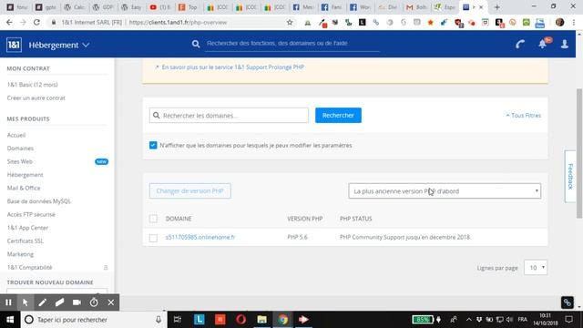Toggle the webcam icon in recorder bar
The image size is (583, 328).
77,302
